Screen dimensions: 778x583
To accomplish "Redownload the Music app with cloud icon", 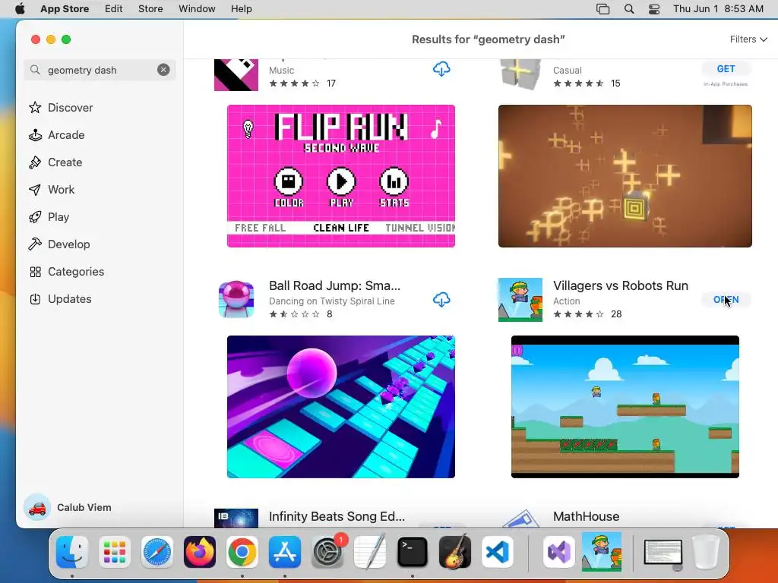I will point(441,69).
